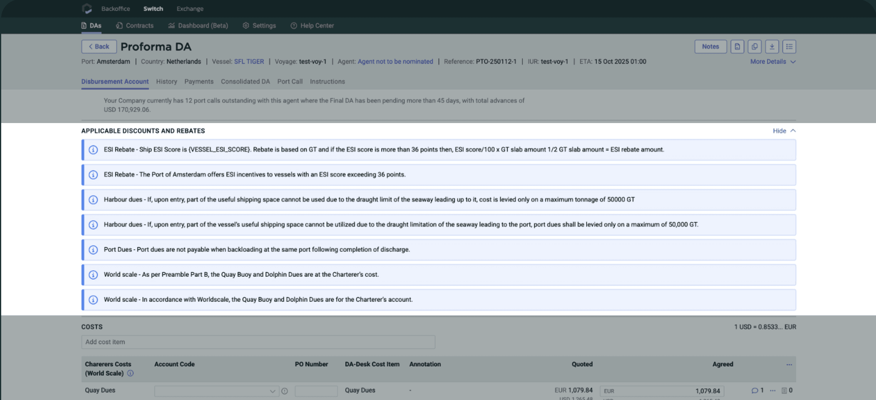Click info icon next to Charerers Costs

(130, 373)
